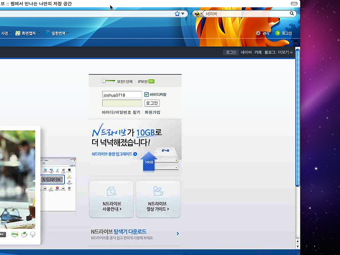Click 로그인 in the dark navigation bar

click(231, 52)
